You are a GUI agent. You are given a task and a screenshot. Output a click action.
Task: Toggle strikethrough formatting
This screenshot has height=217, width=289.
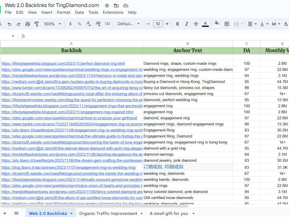[x=196, y=24]
